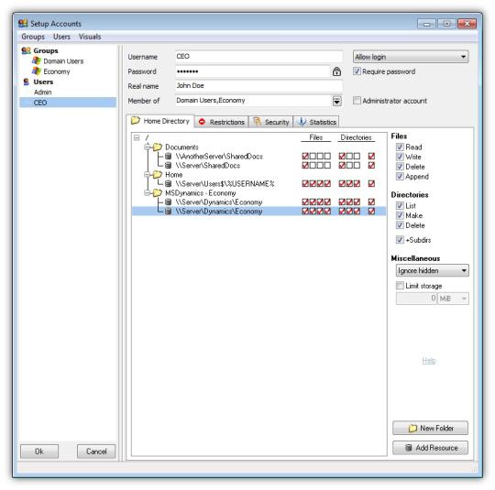The width and height of the screenshot is (495, 490).
Task: Enable the Limit storage checkbox
Action: (400, 286)
